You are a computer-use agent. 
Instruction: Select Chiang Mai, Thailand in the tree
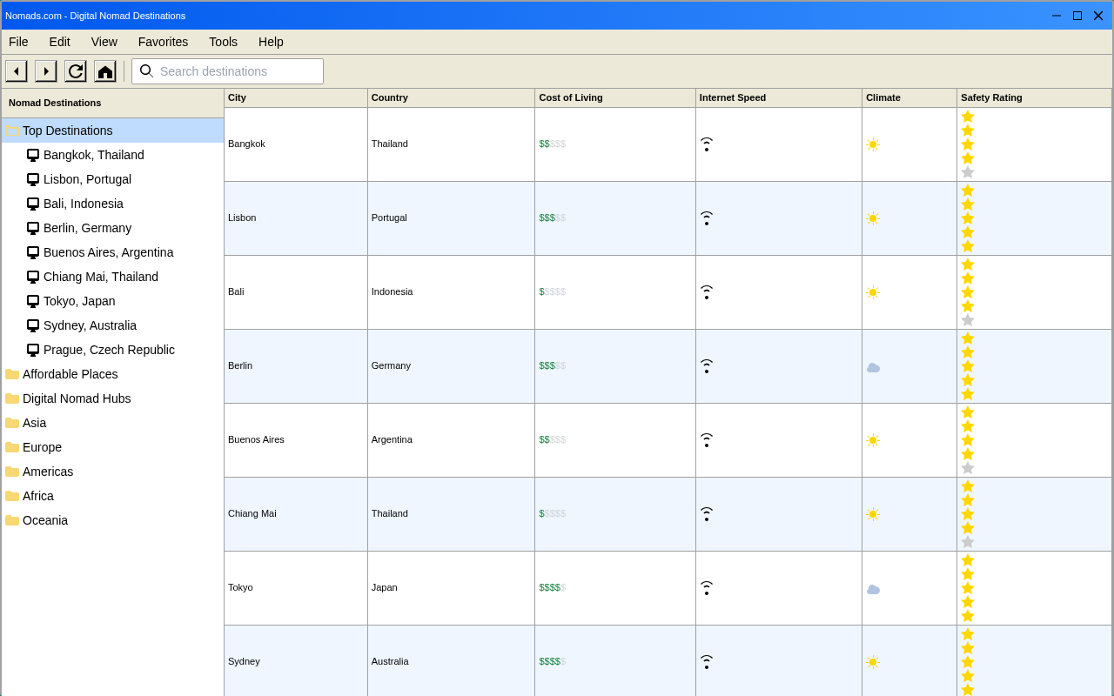click(x=101, y=277)
